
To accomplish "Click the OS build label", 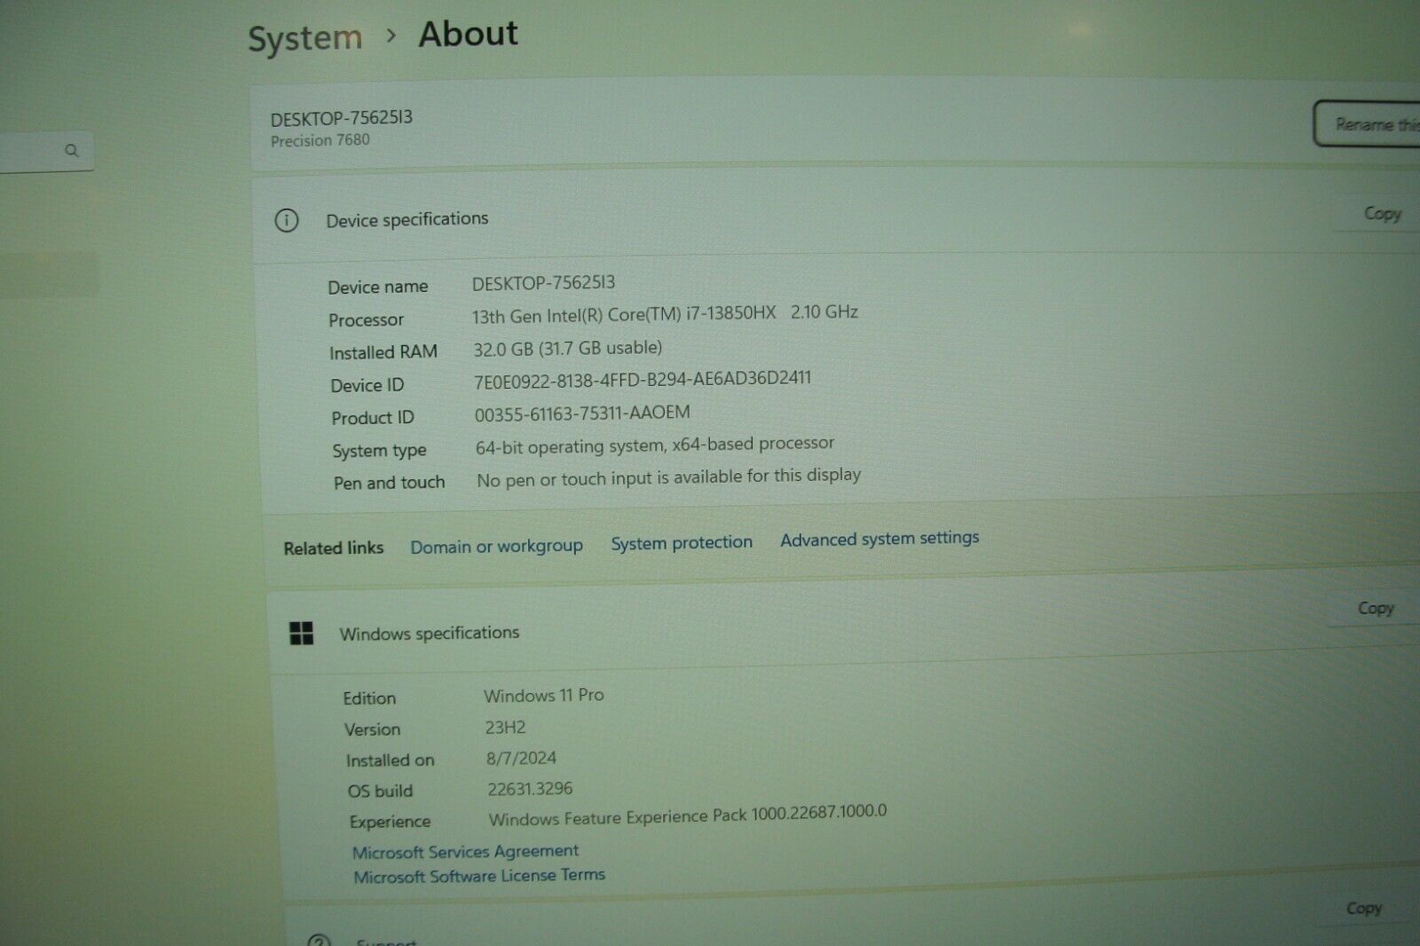I will [380, 791].
